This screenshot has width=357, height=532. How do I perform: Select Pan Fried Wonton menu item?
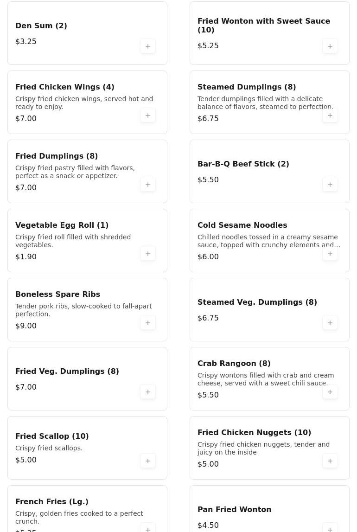[x=234, y=510]
